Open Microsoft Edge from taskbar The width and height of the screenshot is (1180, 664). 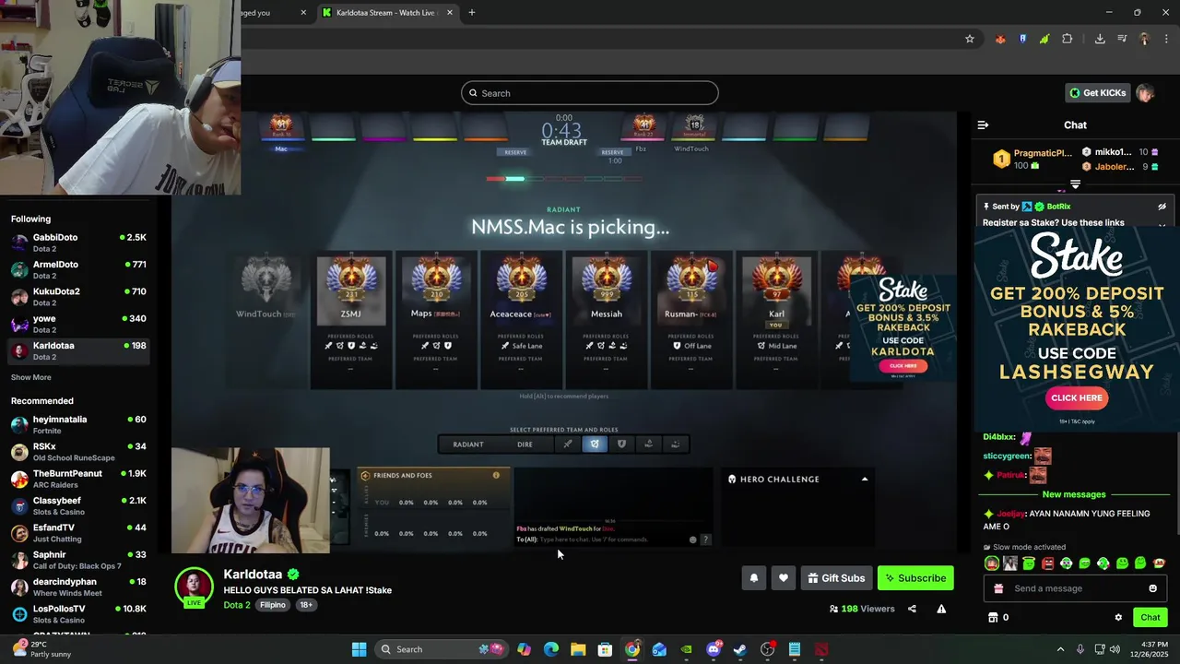[550, 649]
